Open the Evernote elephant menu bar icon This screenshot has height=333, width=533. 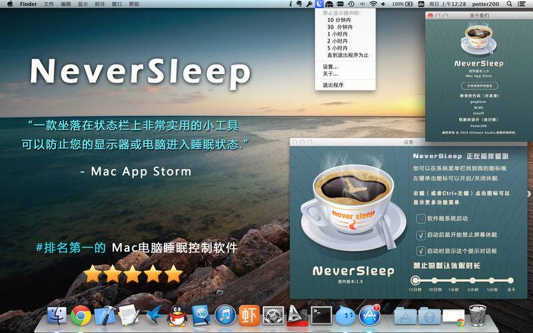pos(299,4)
